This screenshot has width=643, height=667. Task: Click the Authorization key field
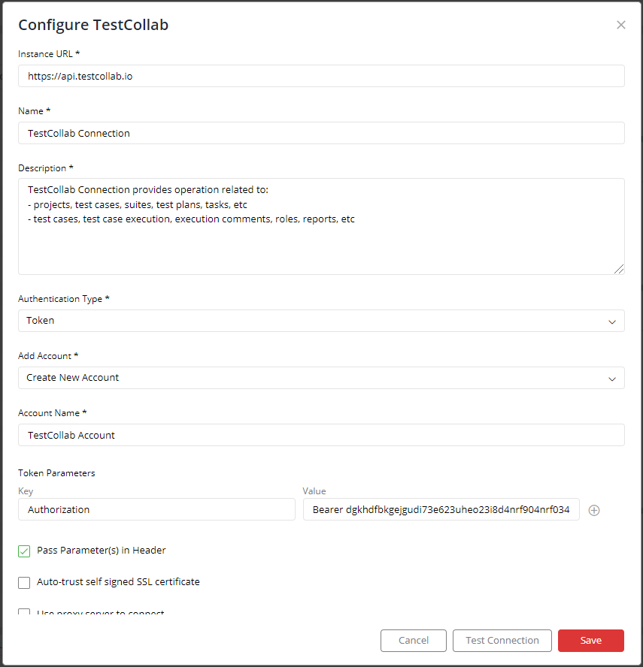tap(156, 509)
